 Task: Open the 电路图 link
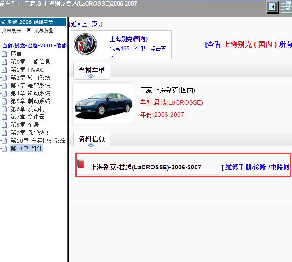(x=280, y=167)
